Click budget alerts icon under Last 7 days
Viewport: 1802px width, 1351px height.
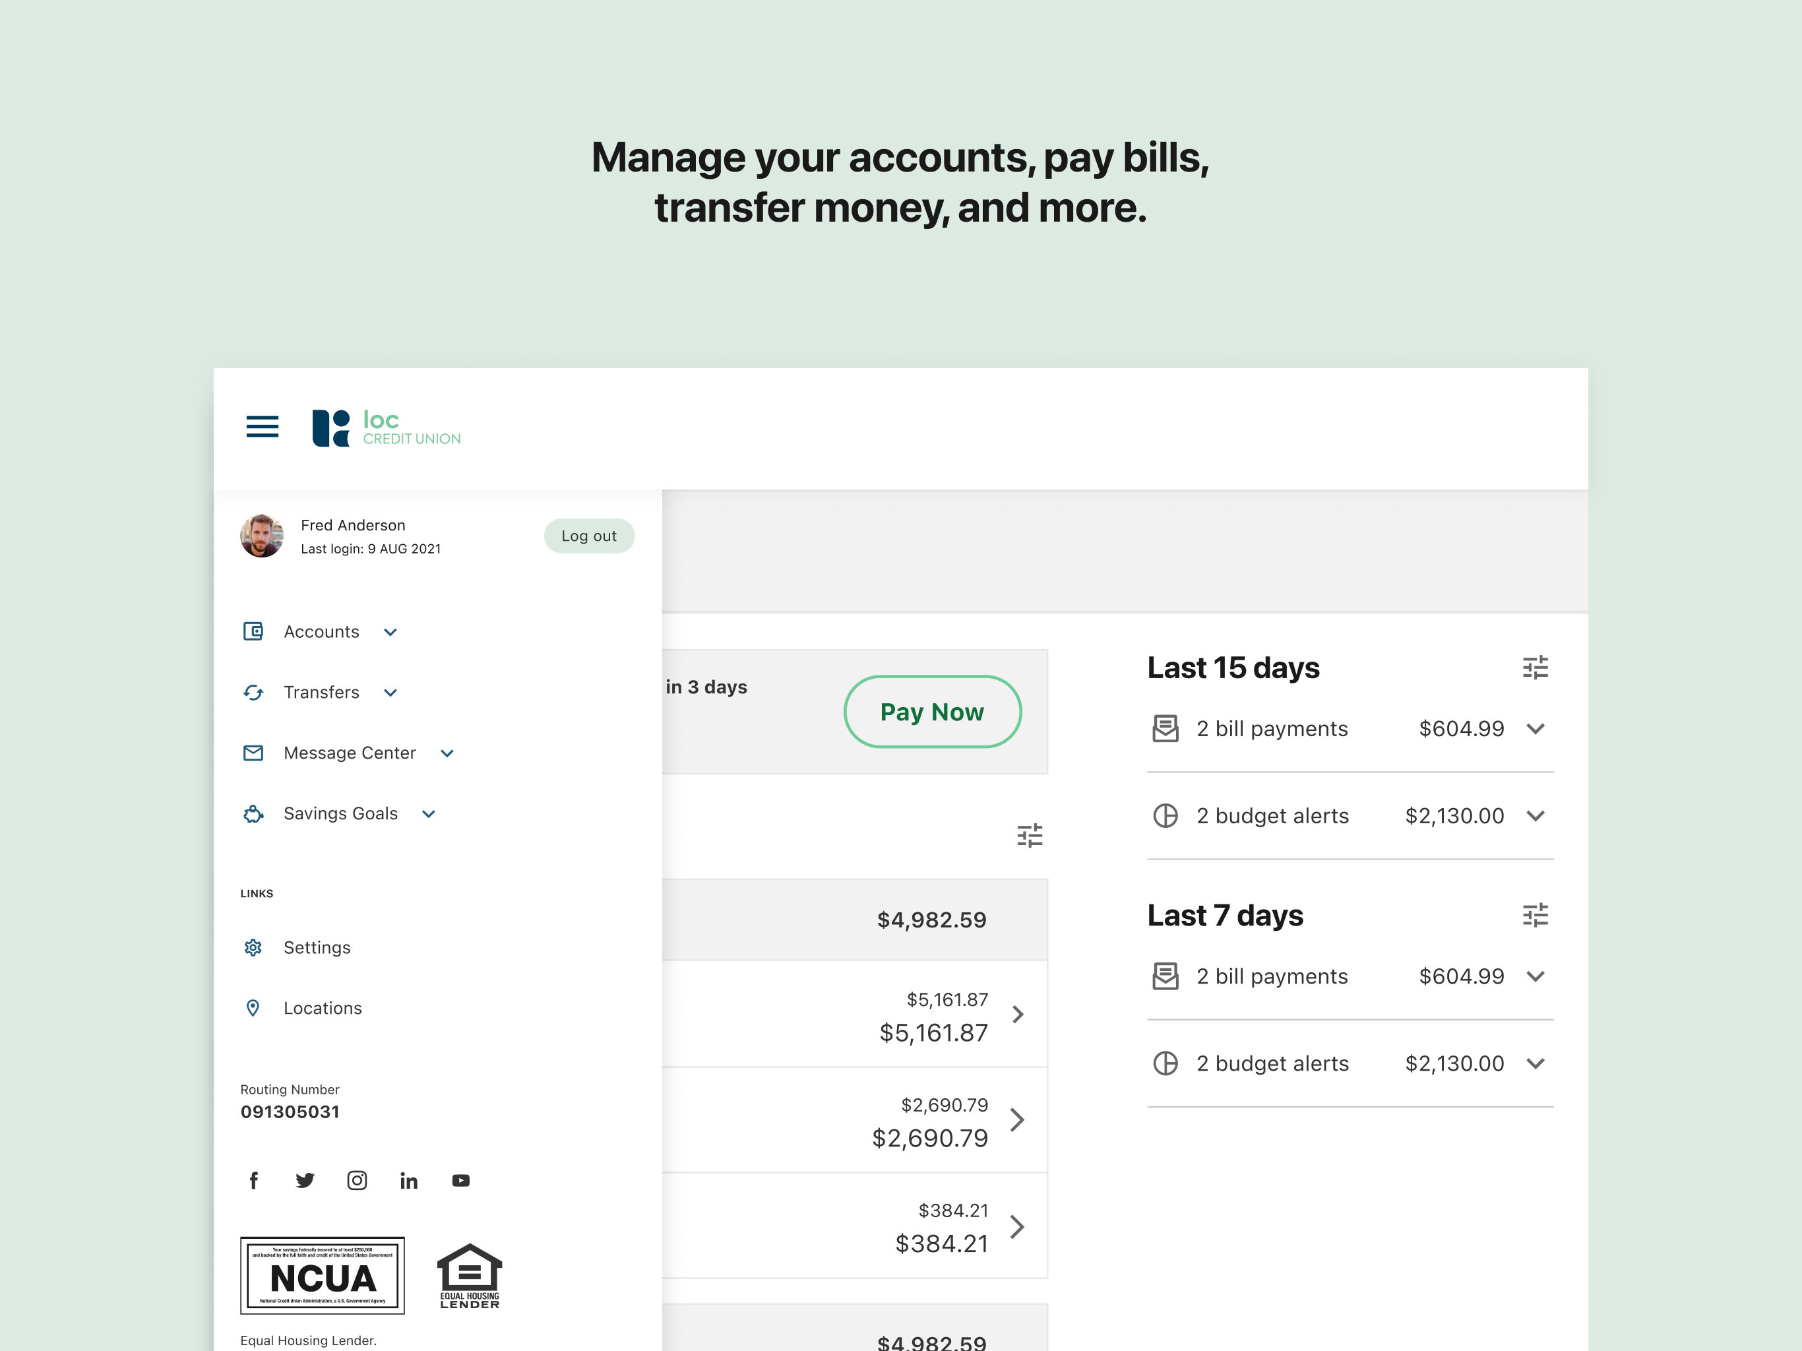(1165, 1063)
